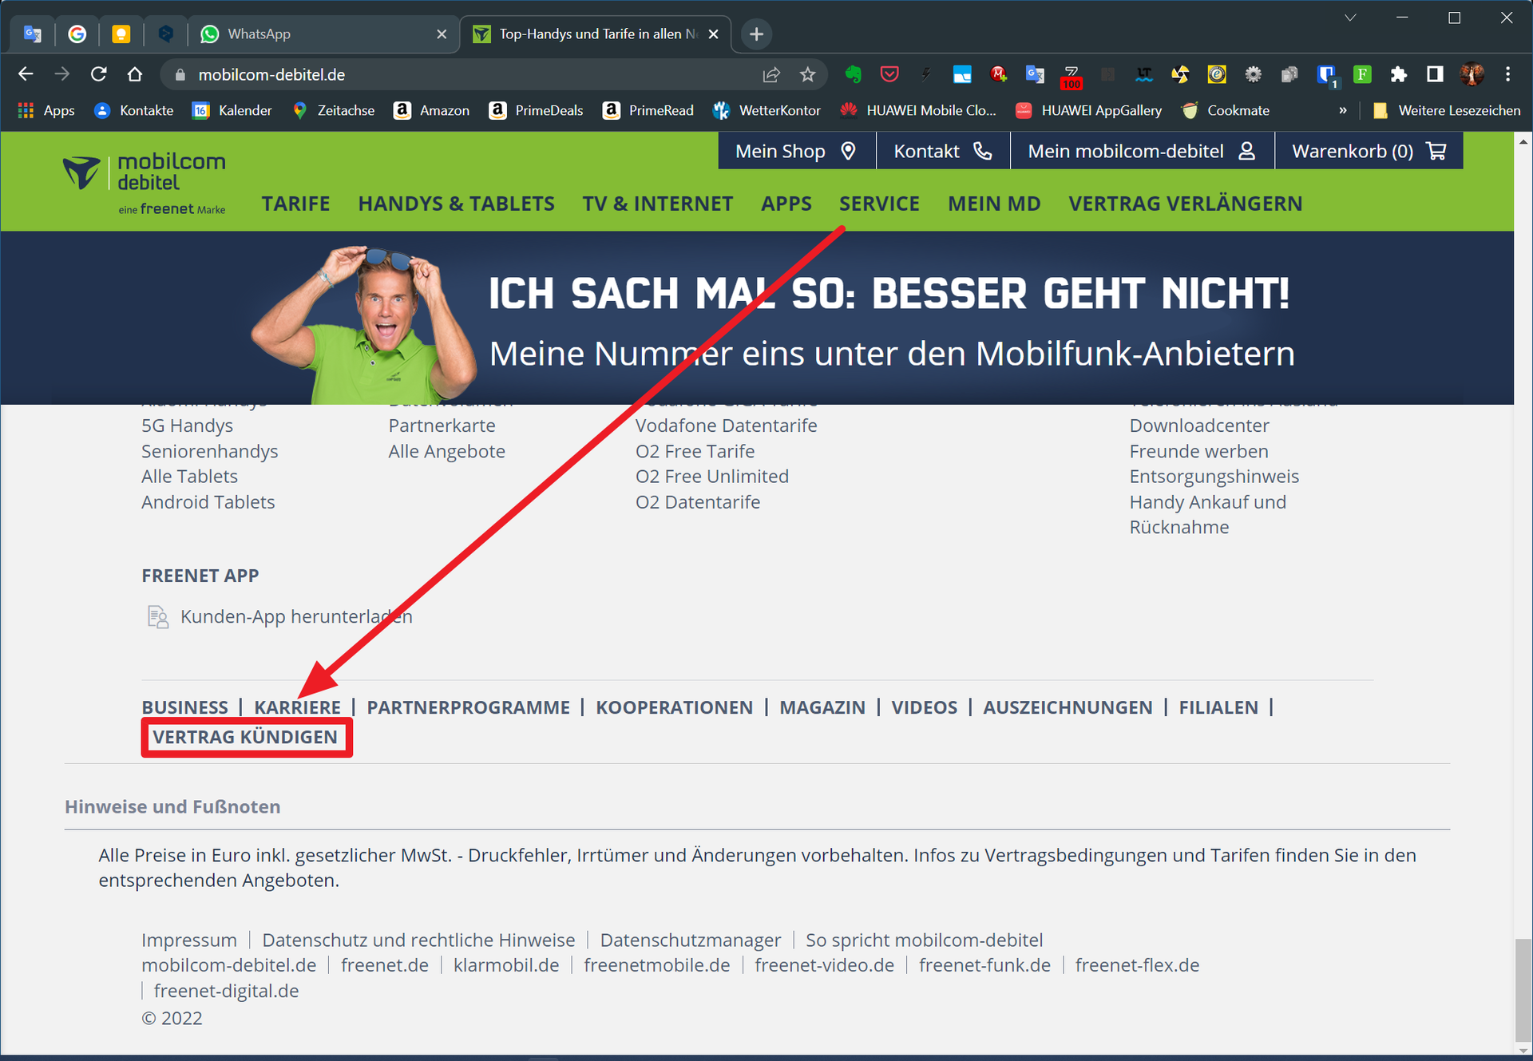Open the MEIN MD menu

click(x=994, y=204)
